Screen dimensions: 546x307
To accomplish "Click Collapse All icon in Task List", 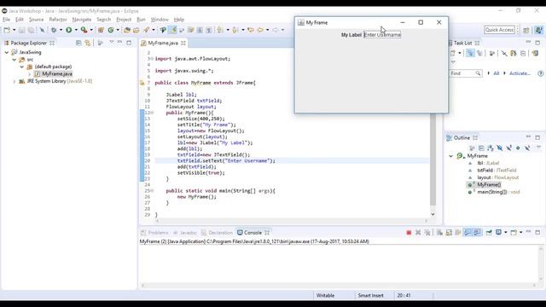I will tap(523, 53).
